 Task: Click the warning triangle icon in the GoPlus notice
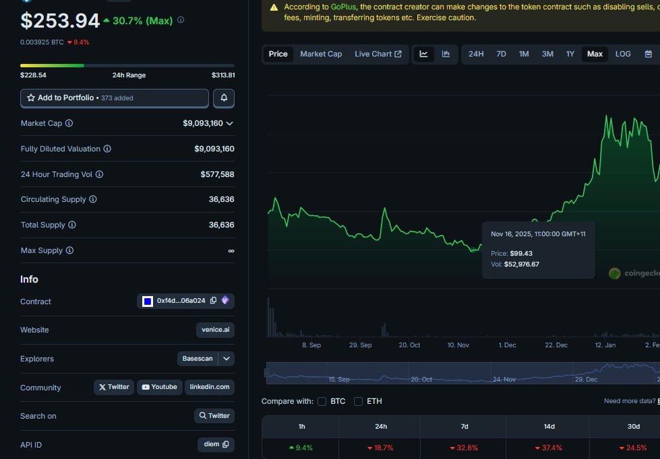[274, 7]
